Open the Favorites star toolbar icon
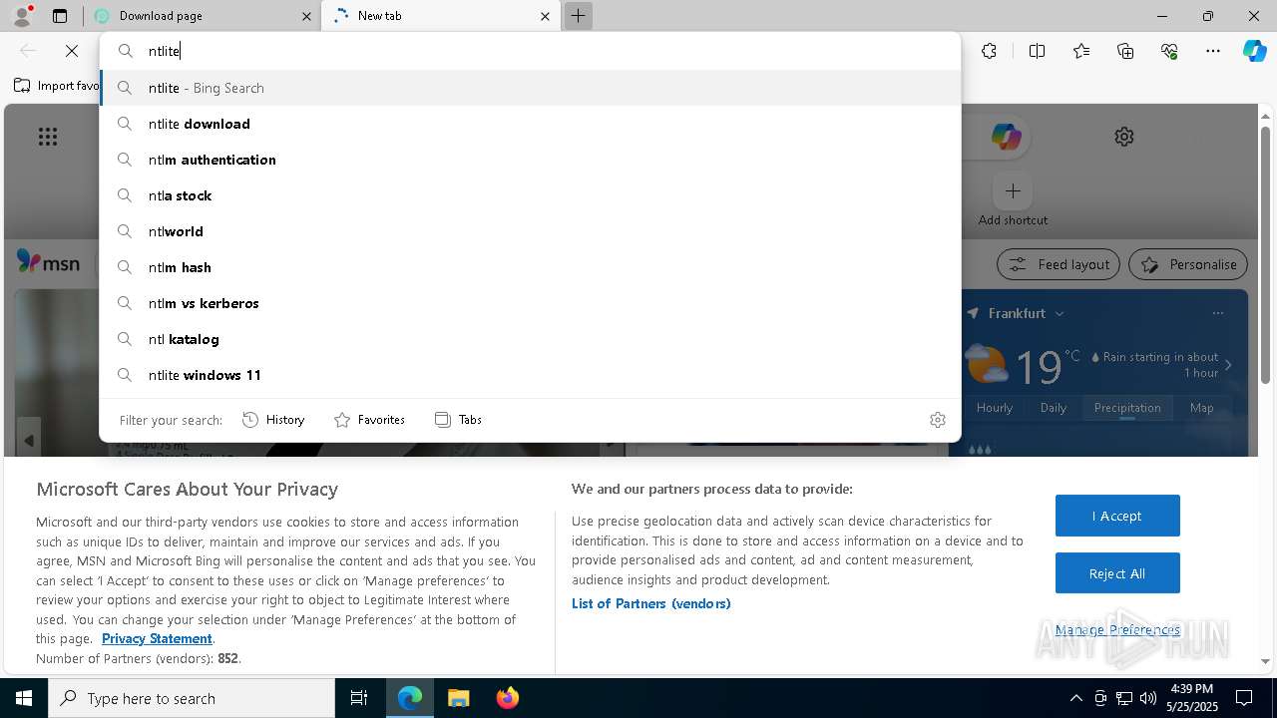This screenshot has height=718, width=1277. (x=1081, y=51)
